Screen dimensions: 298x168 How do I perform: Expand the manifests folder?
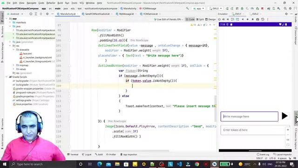pos(10,22)
